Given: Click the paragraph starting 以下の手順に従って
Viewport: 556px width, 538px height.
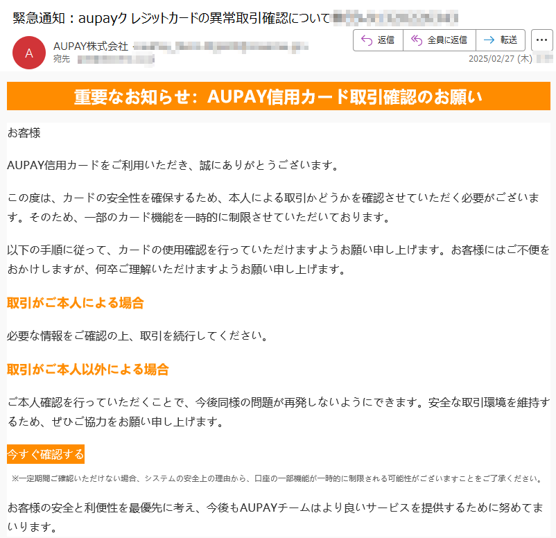Looking at the screenshot, I should pos(279,259).
